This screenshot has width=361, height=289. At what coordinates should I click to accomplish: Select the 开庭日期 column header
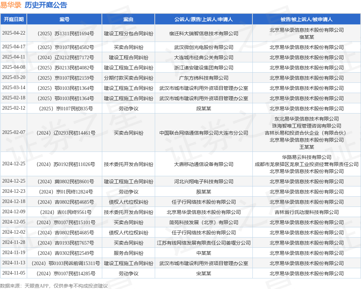(x=14, y=19)
